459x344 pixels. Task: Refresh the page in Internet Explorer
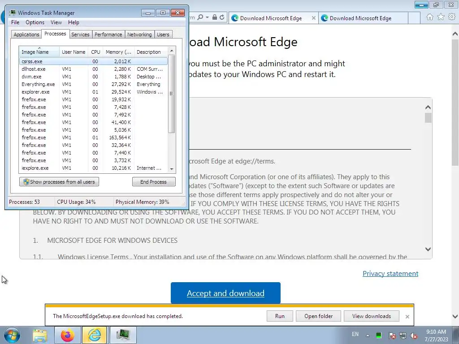[222, 17]
